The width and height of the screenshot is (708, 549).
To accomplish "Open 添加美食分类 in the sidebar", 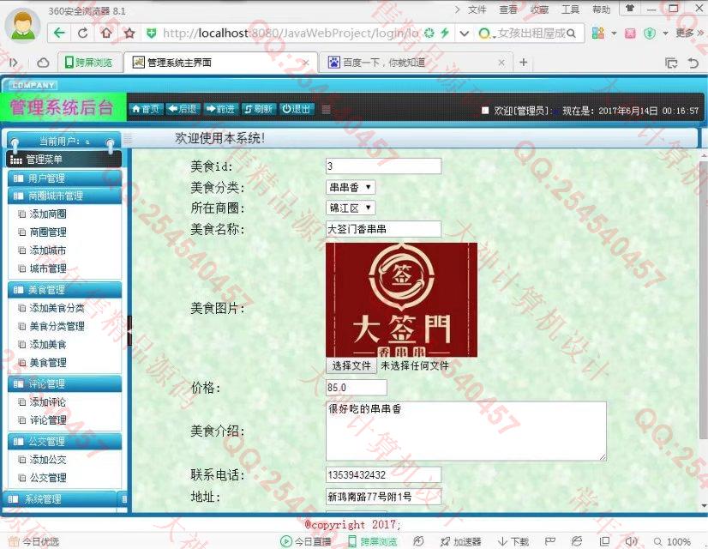I will (57, 308).
